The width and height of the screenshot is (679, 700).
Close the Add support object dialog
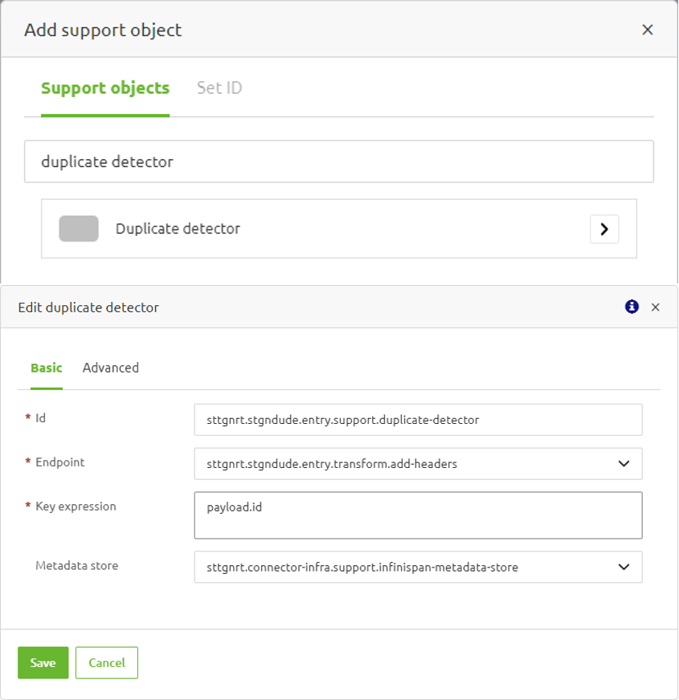(648, 29)
